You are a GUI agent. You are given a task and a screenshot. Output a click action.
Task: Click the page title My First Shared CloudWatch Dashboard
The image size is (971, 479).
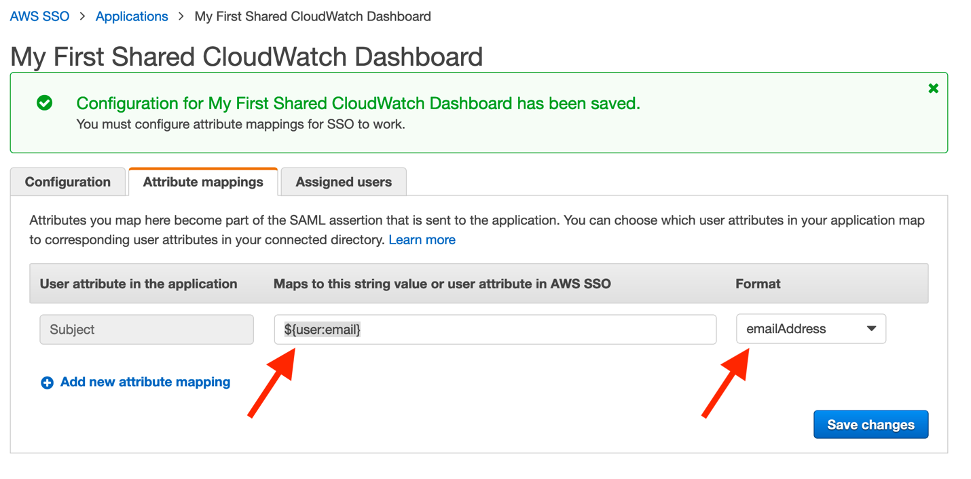pyautogui.click(x=245, y=56)
